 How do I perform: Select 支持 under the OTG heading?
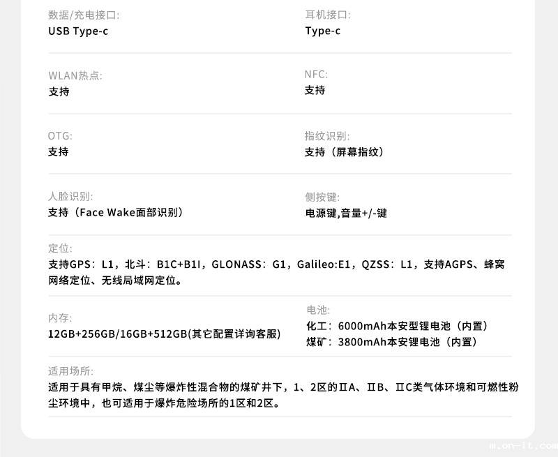click(x=59, y=151)
